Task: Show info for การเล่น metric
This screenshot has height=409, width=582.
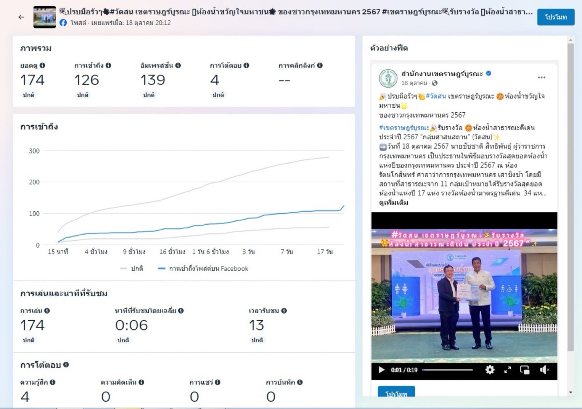Action: tap(47, 311)
